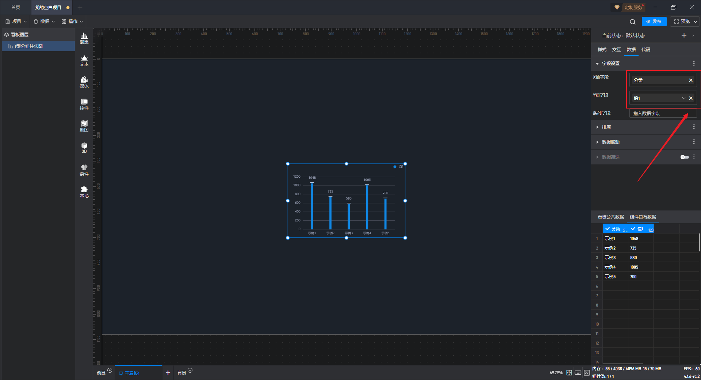This screenshot has height=380, width=701.
Task: Switch to the 样式 tab
Action: click(602, 50)
